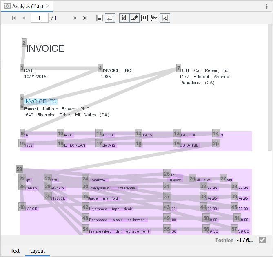Switch to the Text tab
The height and width of the screenshot is (257, 273).
pyautogui.click(x=15, y=251)
